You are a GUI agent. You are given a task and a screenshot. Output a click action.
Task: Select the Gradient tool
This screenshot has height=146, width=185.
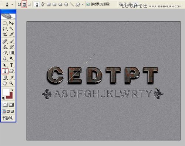(11, 53)
